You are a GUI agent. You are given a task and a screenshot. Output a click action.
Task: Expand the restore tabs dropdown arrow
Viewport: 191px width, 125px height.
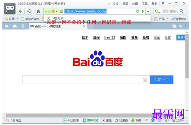tap(185, 26)
